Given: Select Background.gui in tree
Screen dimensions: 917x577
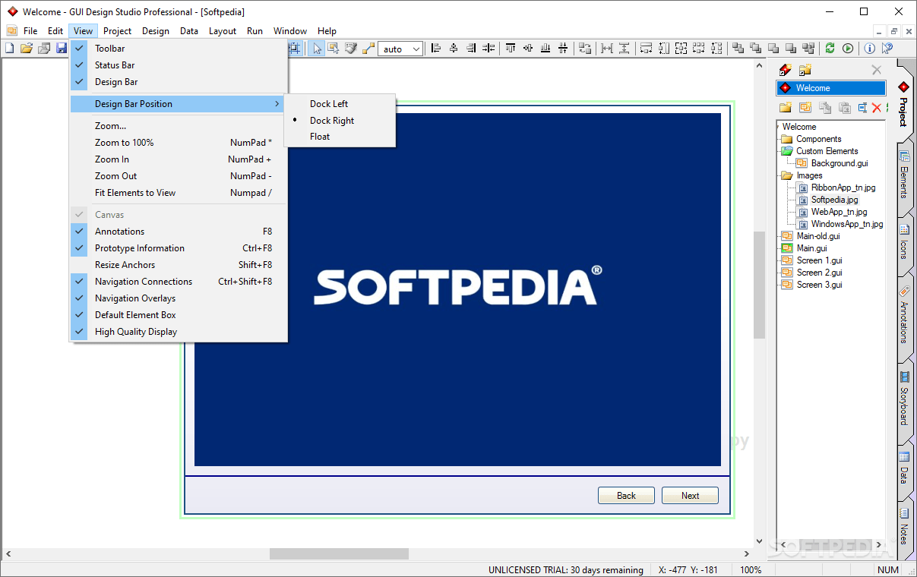Looking at the screenshot, I should click(x=840, y=163).
